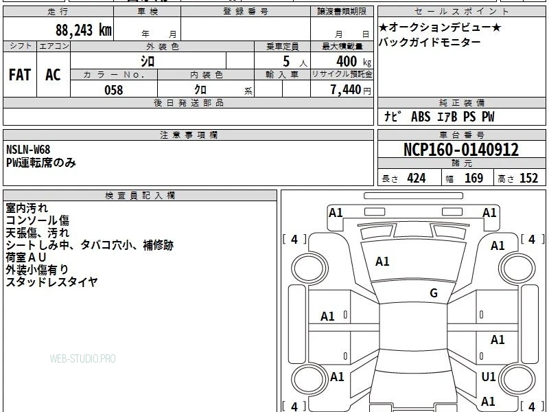Image resolution: width=549 pixels, height=412 pixels.
Task: Select interior color value クロ
Action: [200, 90]
